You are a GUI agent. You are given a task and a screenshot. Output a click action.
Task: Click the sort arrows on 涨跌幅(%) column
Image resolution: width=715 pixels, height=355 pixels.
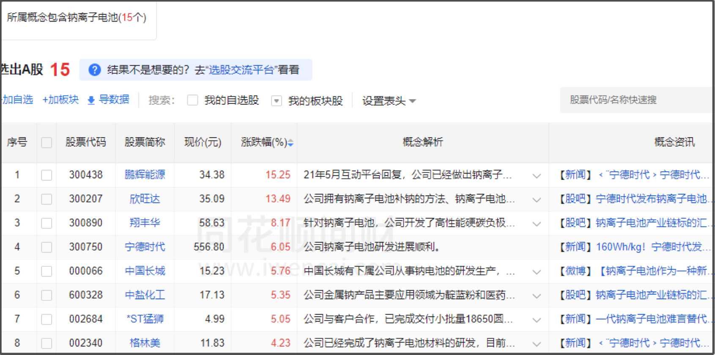(290, 143)
